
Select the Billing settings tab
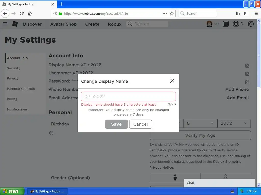click(x=25, y=99)
